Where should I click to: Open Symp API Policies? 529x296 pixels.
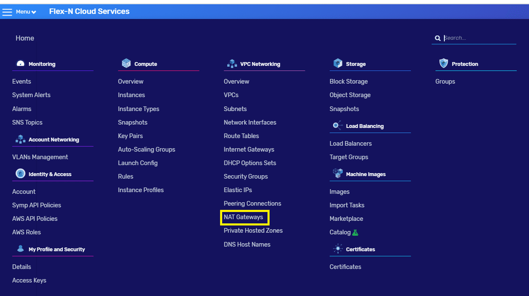click(37, 205)
